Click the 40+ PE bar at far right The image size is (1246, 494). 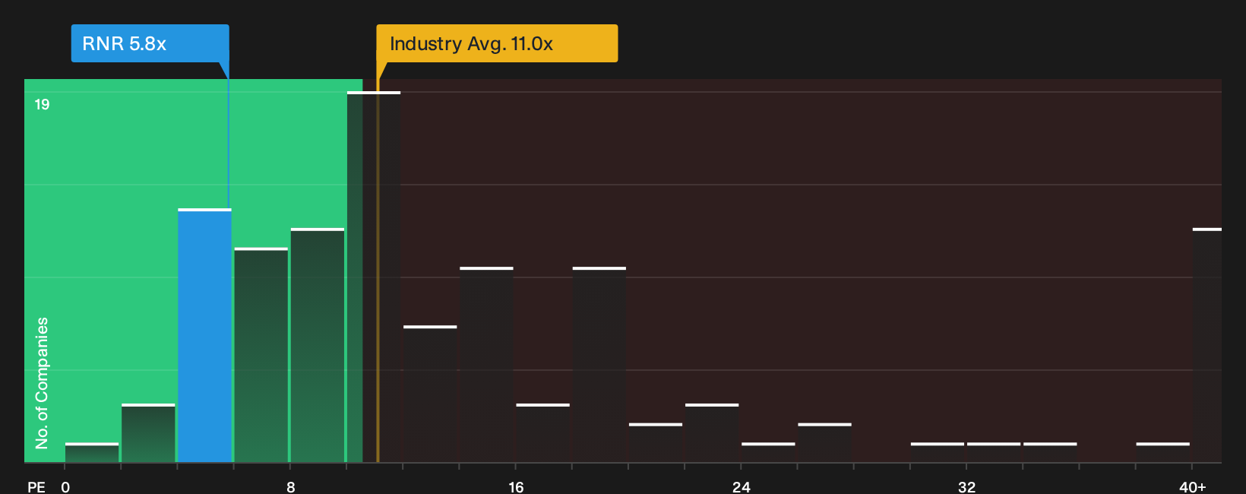pyautogui.click(x=1206, y=345)
